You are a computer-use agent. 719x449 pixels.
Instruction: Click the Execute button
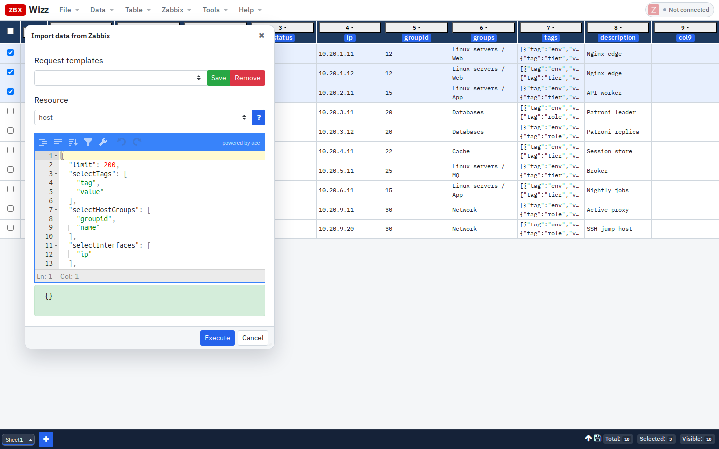217,338
